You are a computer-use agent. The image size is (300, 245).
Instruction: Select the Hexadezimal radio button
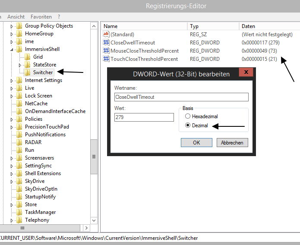coord(187,116)
